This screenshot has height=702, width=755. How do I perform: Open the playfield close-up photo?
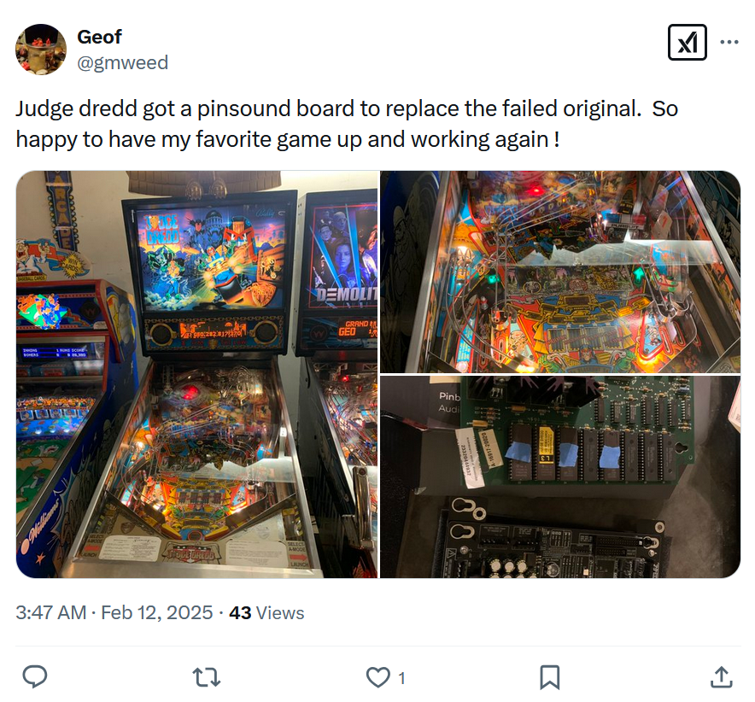click(x=560, y=272)
